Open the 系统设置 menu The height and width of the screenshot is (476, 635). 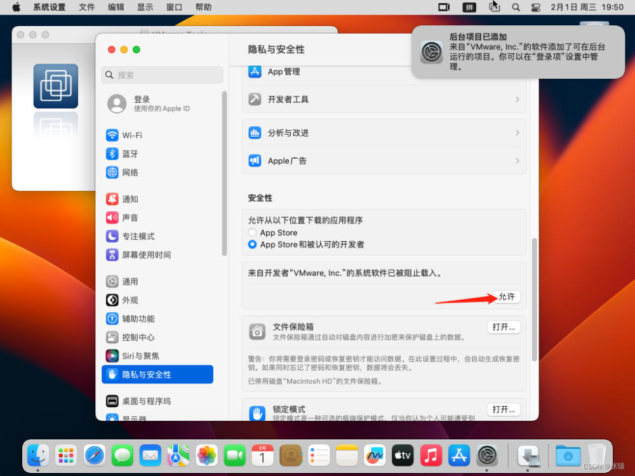tap(49, 7)
